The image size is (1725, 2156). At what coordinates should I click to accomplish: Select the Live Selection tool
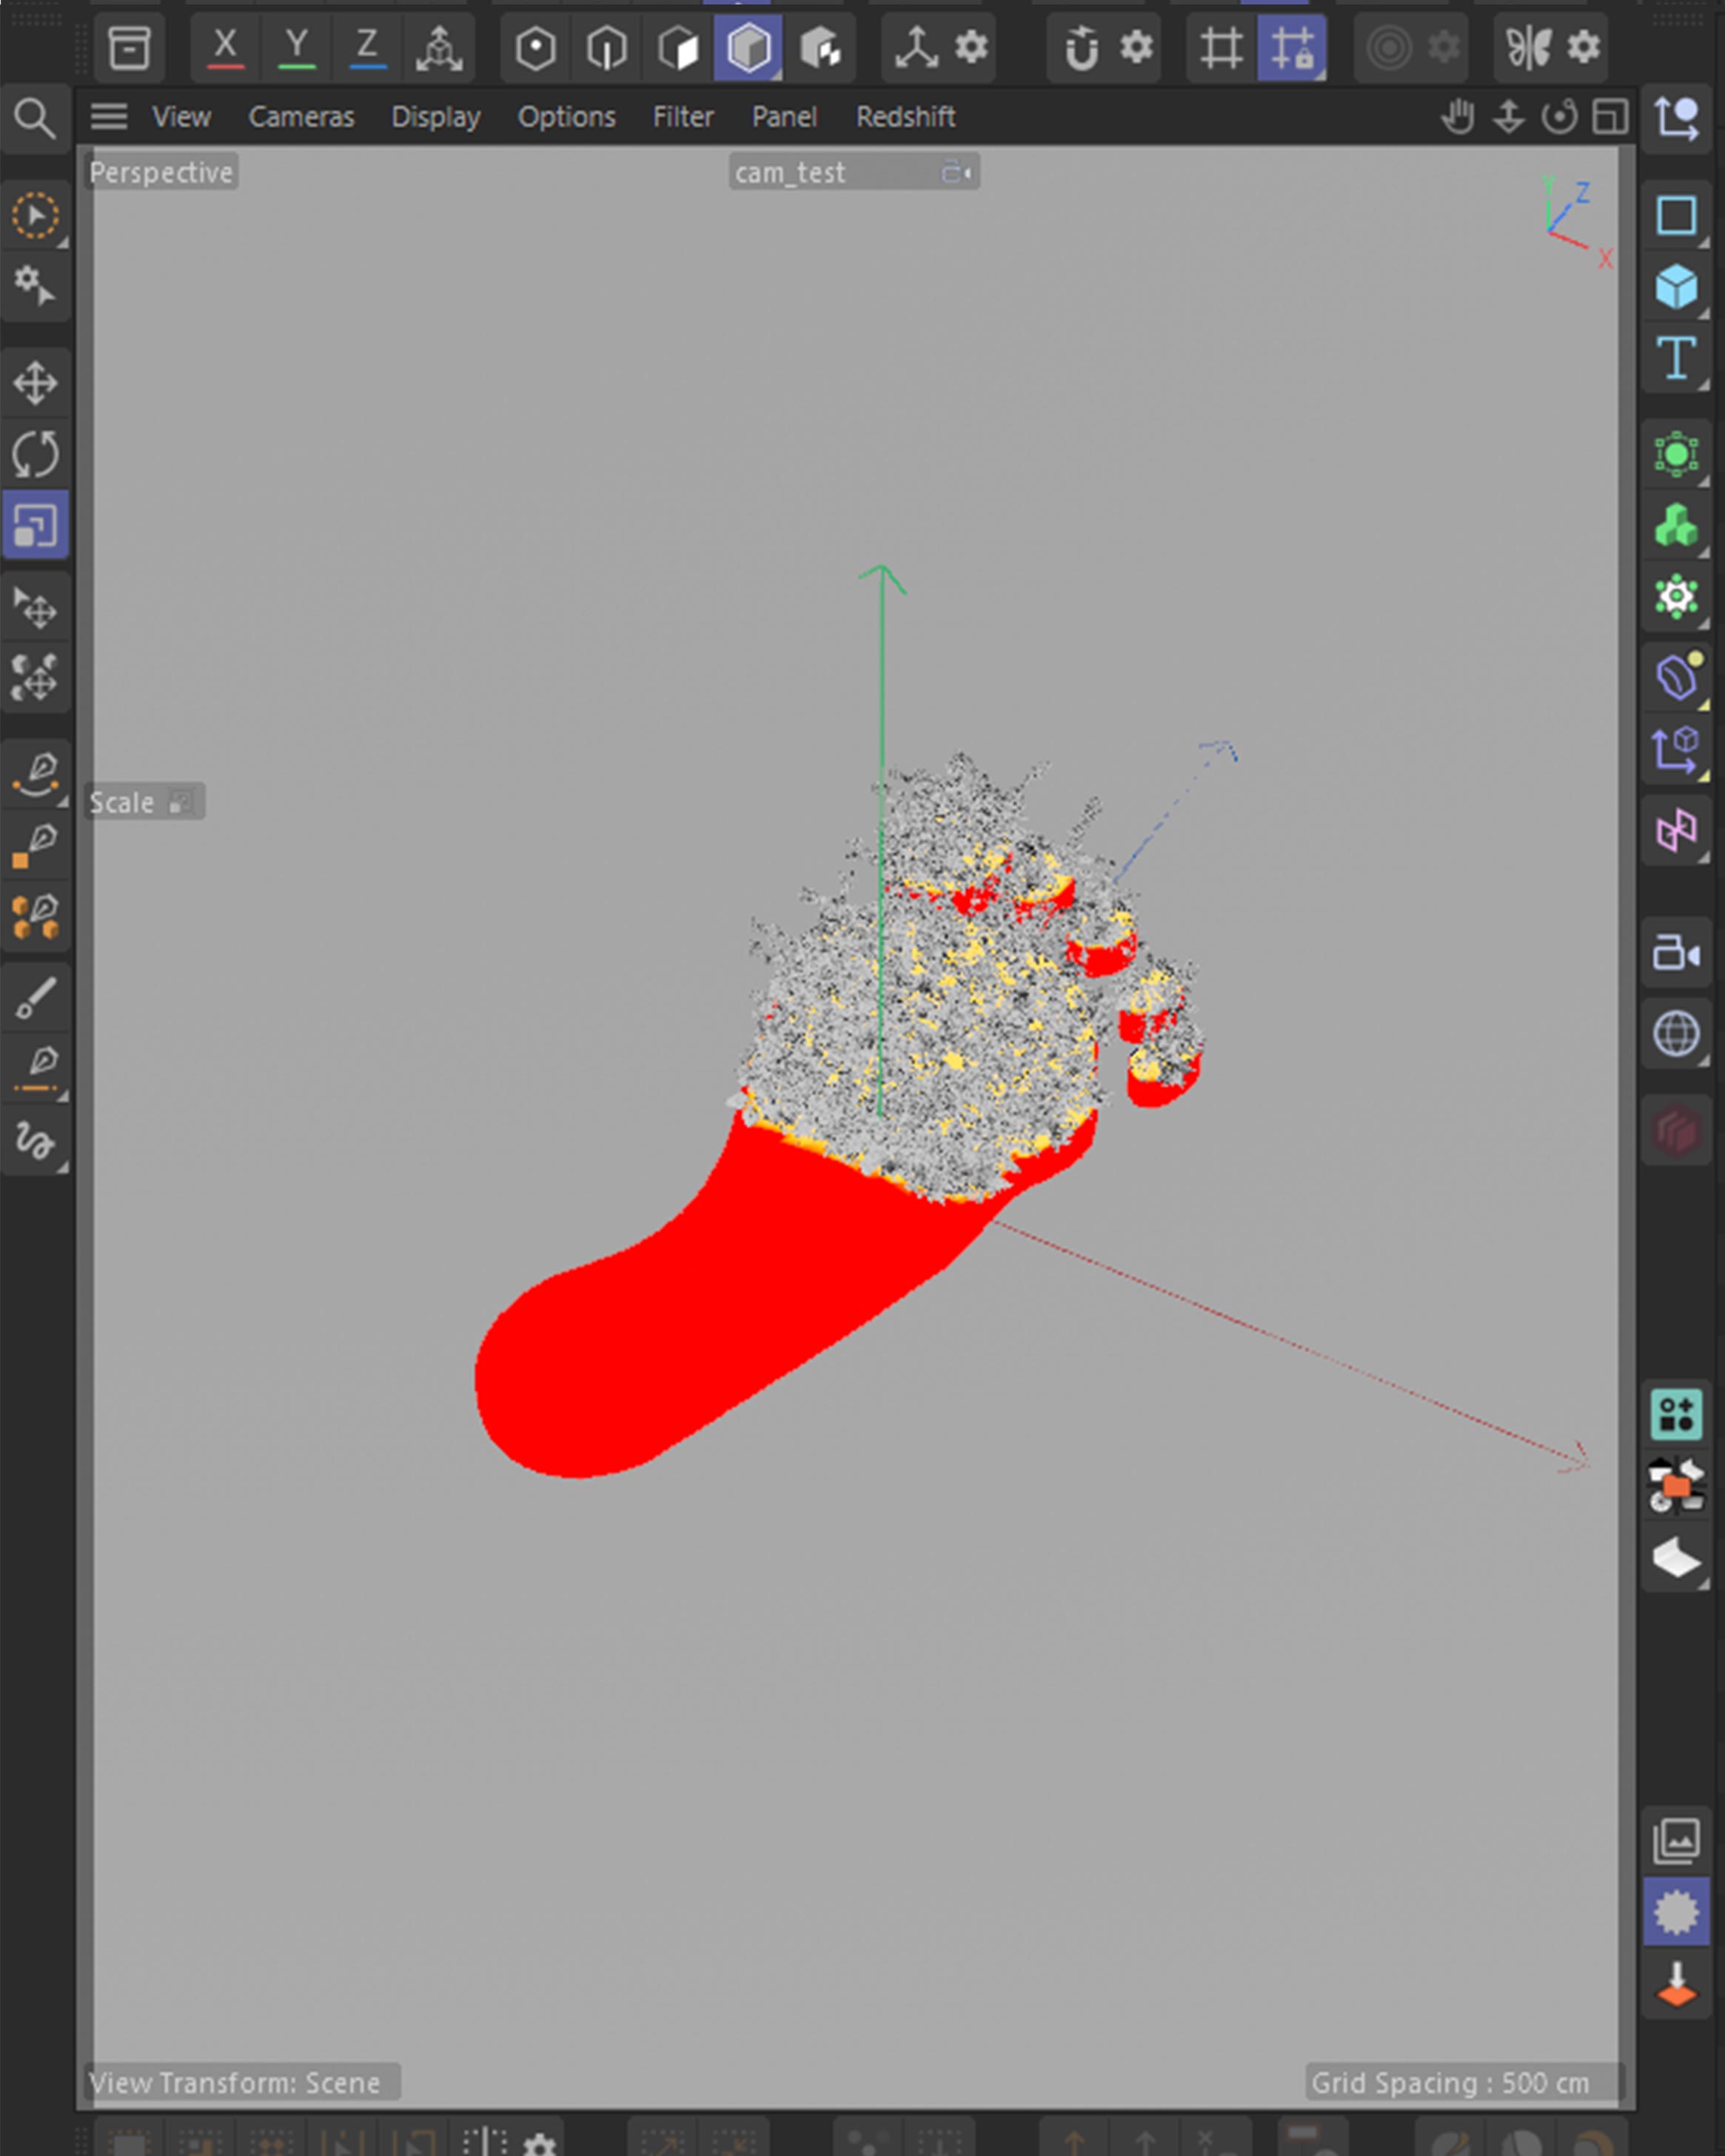pyautogui.click(x=36, y=216)
